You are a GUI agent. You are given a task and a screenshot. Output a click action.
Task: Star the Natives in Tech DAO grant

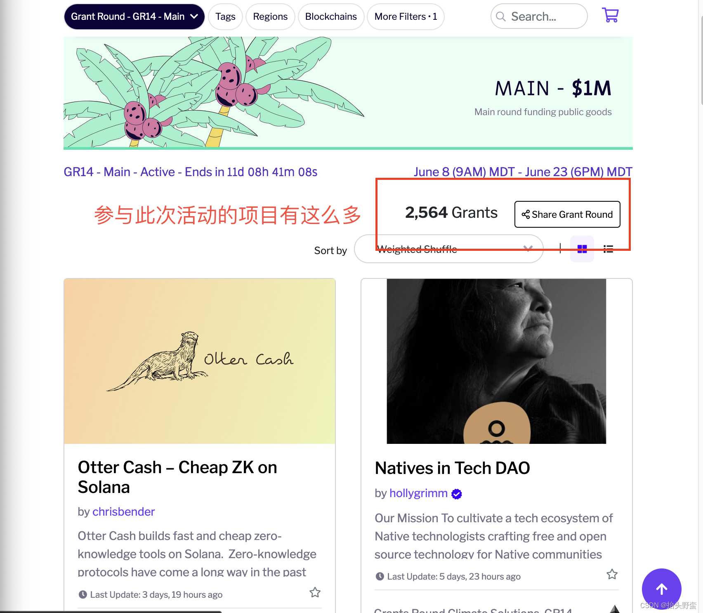coord(612,574)
